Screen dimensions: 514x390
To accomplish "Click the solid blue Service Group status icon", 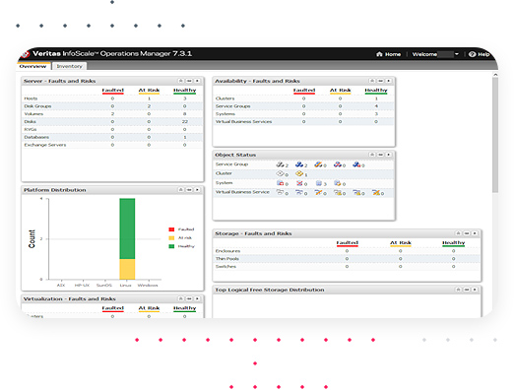I will (x=299, y=164).
